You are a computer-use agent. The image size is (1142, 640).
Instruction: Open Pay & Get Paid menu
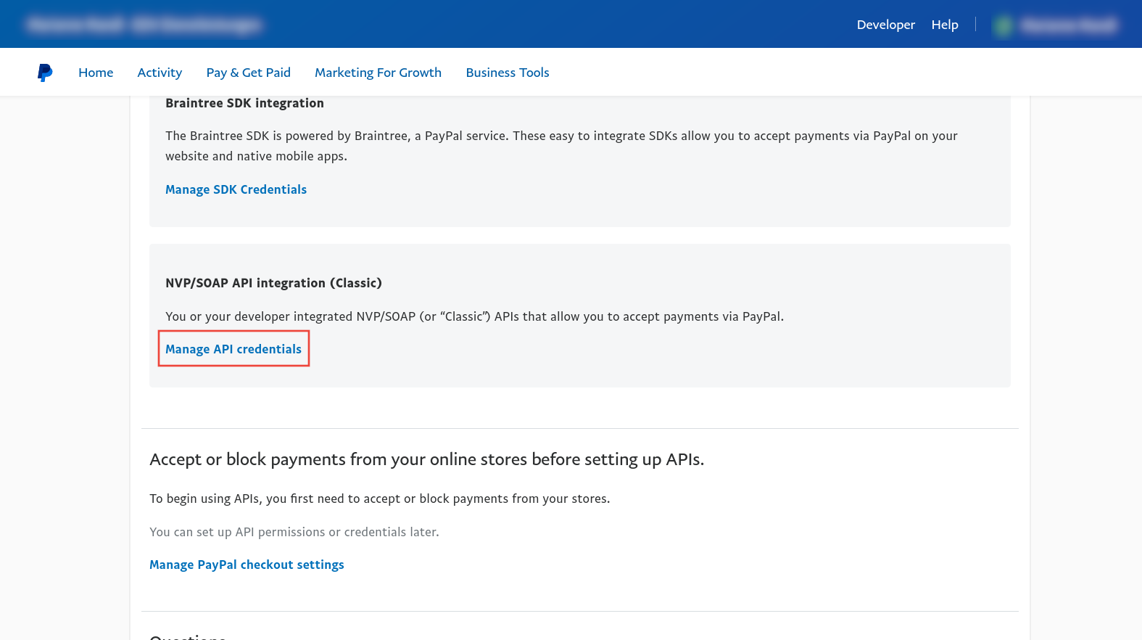coord(248,73)
